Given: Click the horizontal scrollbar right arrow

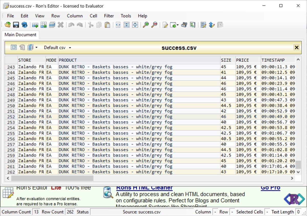Looking at the screenshot, I should coord(292,178).
